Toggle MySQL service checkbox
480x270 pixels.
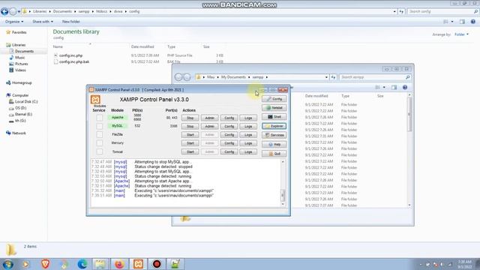click(x=100, y=126)
